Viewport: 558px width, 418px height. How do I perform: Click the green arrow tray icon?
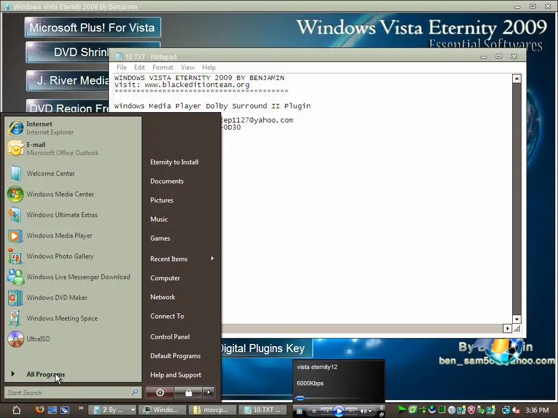(x=402, y=410)
